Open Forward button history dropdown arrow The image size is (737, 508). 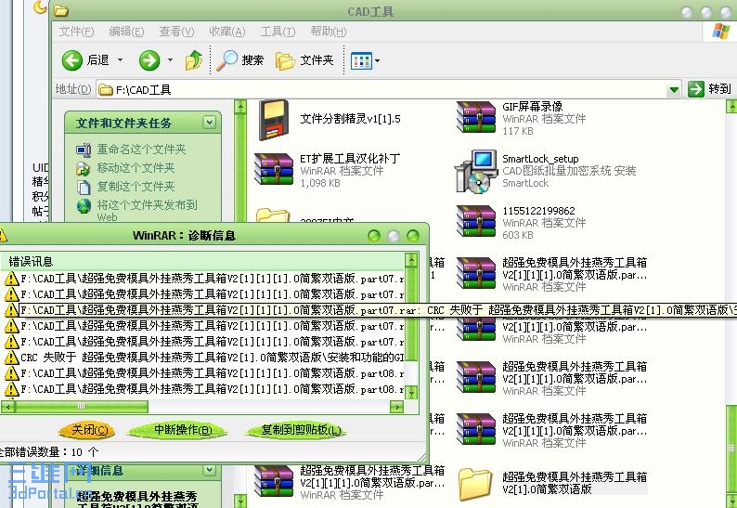tap(170, 60)
